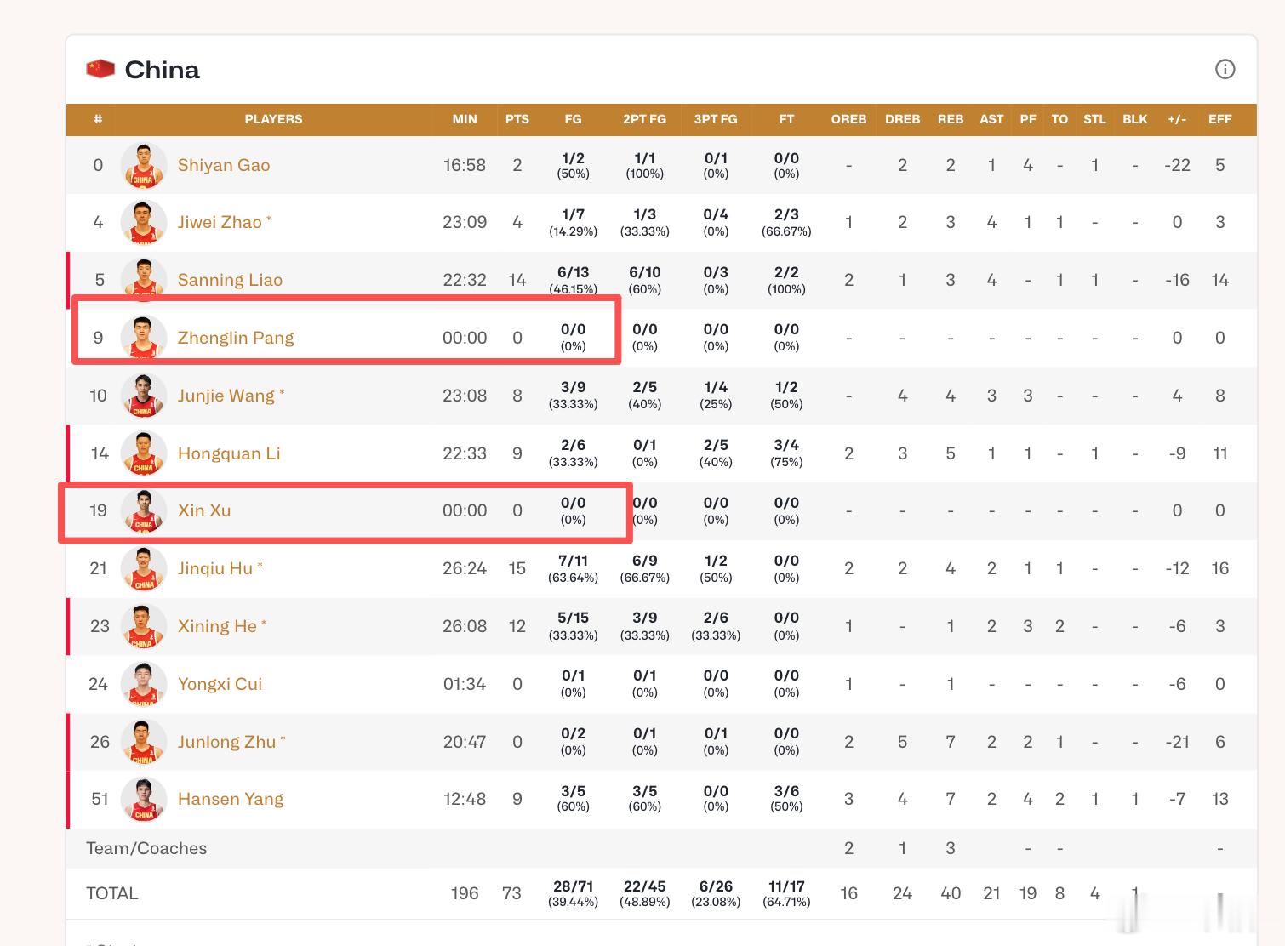Click the Xin Xu name link

[x=204, y=510]
